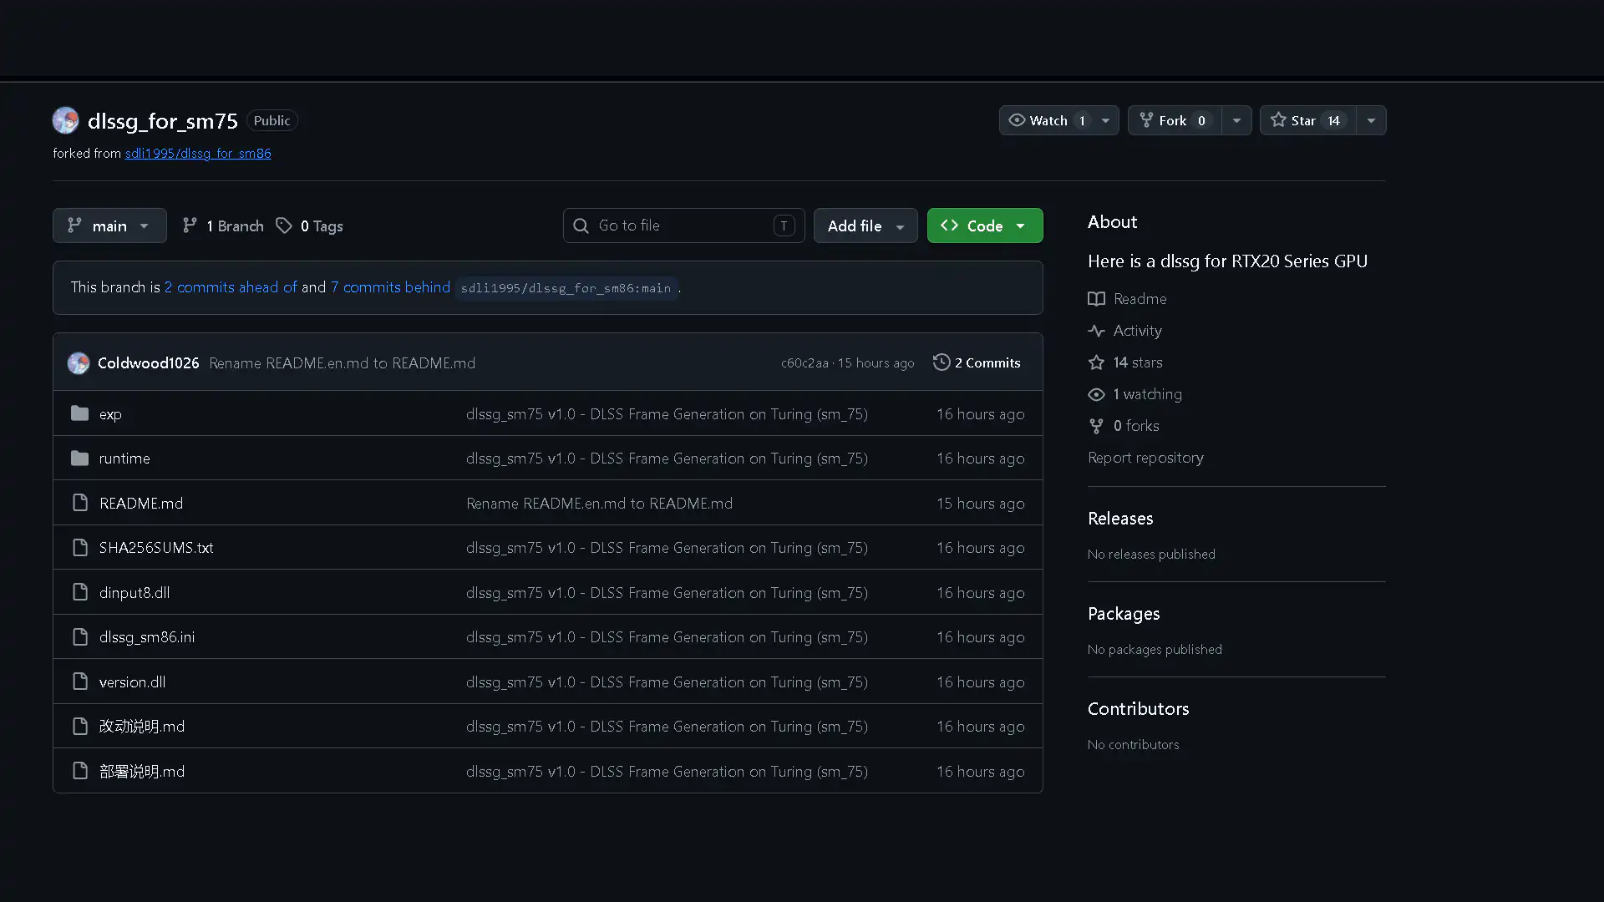
Task: Open the dlssg_for_sm75 repository title
Action: (x=163, y=121)
